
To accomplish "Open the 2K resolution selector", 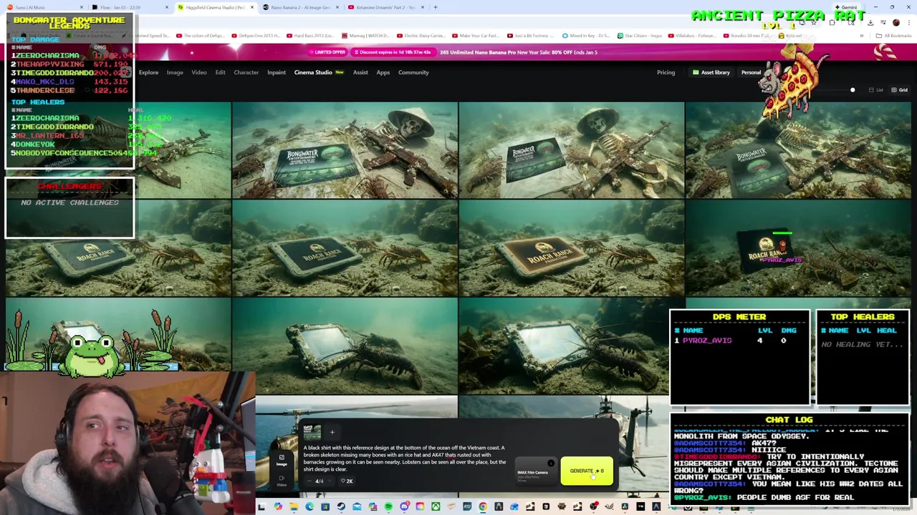I will (347, 481).
